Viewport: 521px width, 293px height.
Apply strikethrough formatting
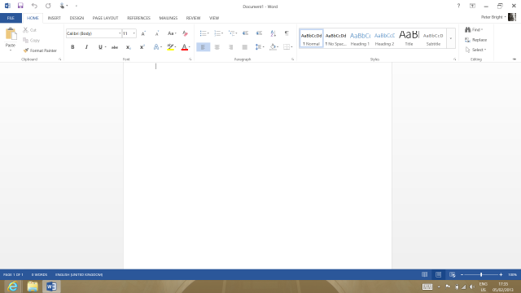coord(115,47)
